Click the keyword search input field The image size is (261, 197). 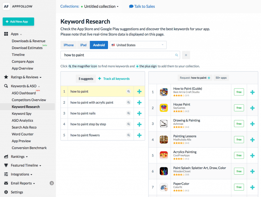117,55
